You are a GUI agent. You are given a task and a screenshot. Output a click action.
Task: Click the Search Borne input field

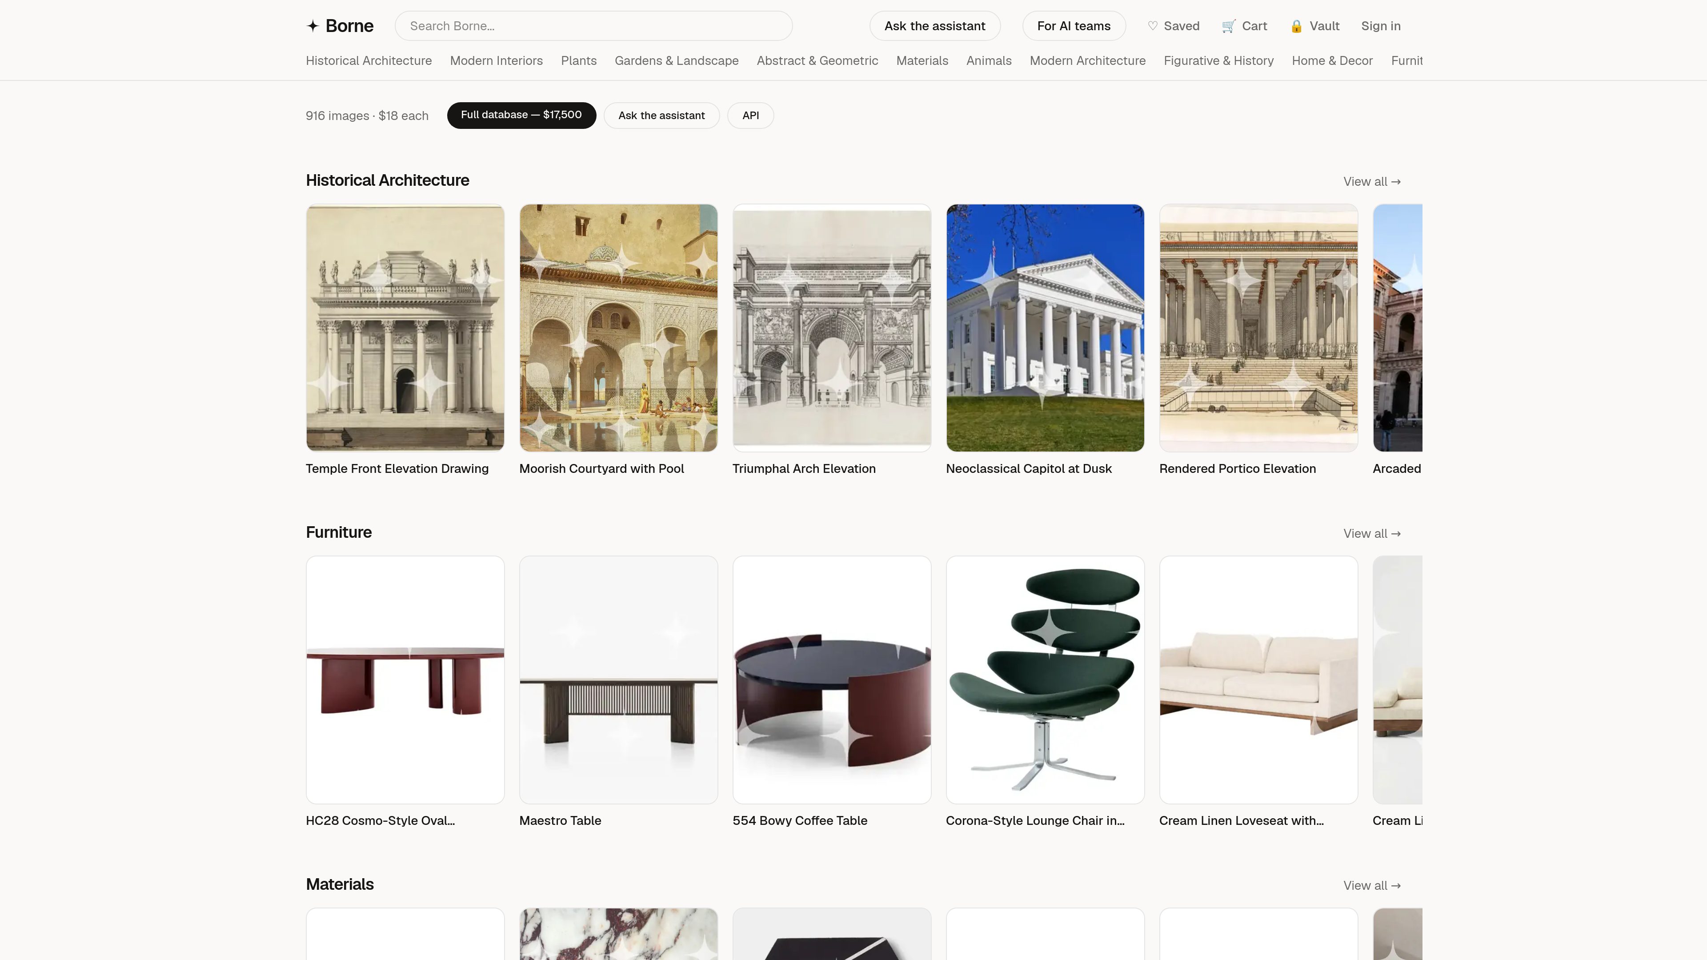593,26
